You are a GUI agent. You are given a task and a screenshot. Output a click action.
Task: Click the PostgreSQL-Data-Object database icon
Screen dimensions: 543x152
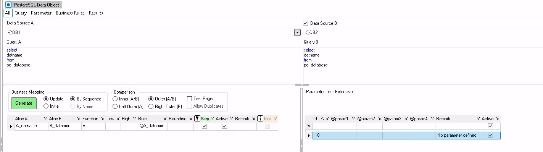[x=8, y=5]
